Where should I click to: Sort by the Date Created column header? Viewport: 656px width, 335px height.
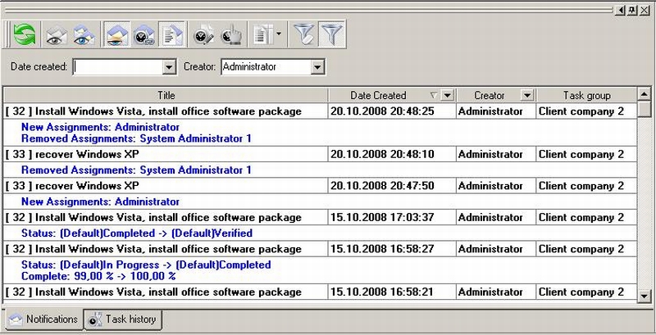click(x=378, y=95)
